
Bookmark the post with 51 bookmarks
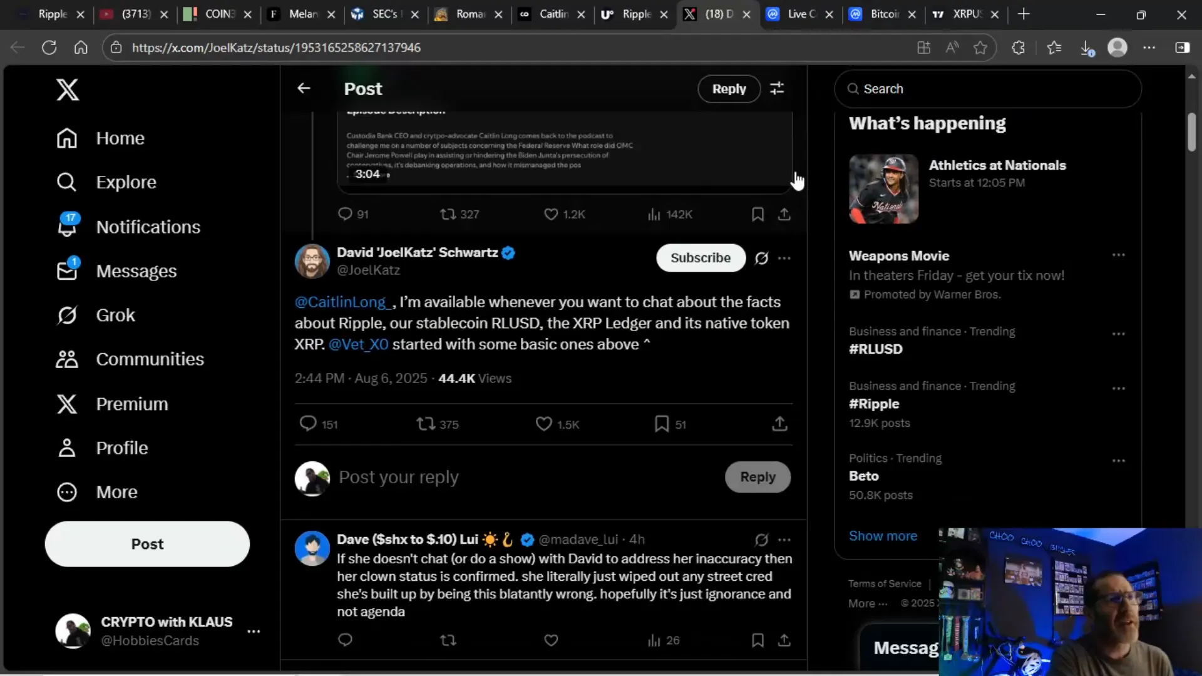coord(670,424)
